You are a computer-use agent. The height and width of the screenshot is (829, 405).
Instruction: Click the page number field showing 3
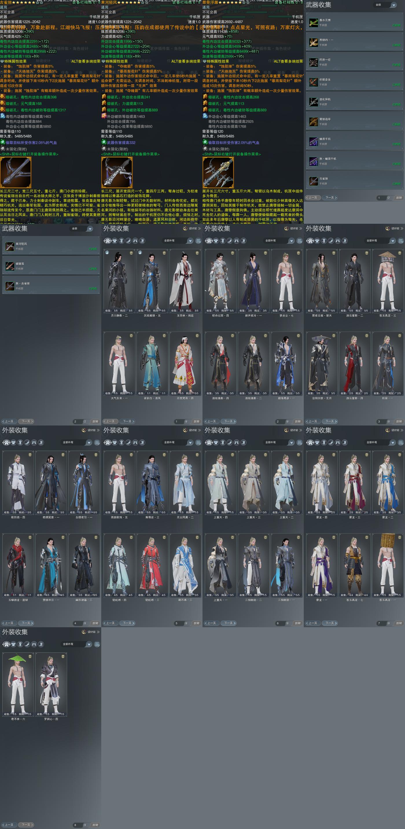tap(379, 421)
